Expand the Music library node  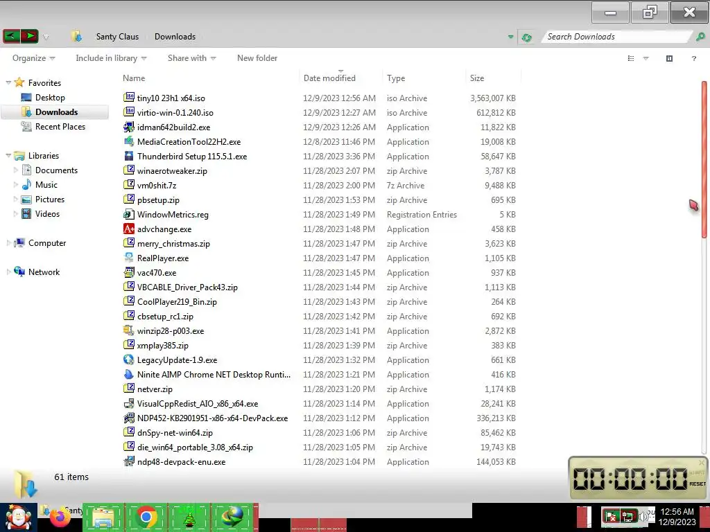(16, 184)
